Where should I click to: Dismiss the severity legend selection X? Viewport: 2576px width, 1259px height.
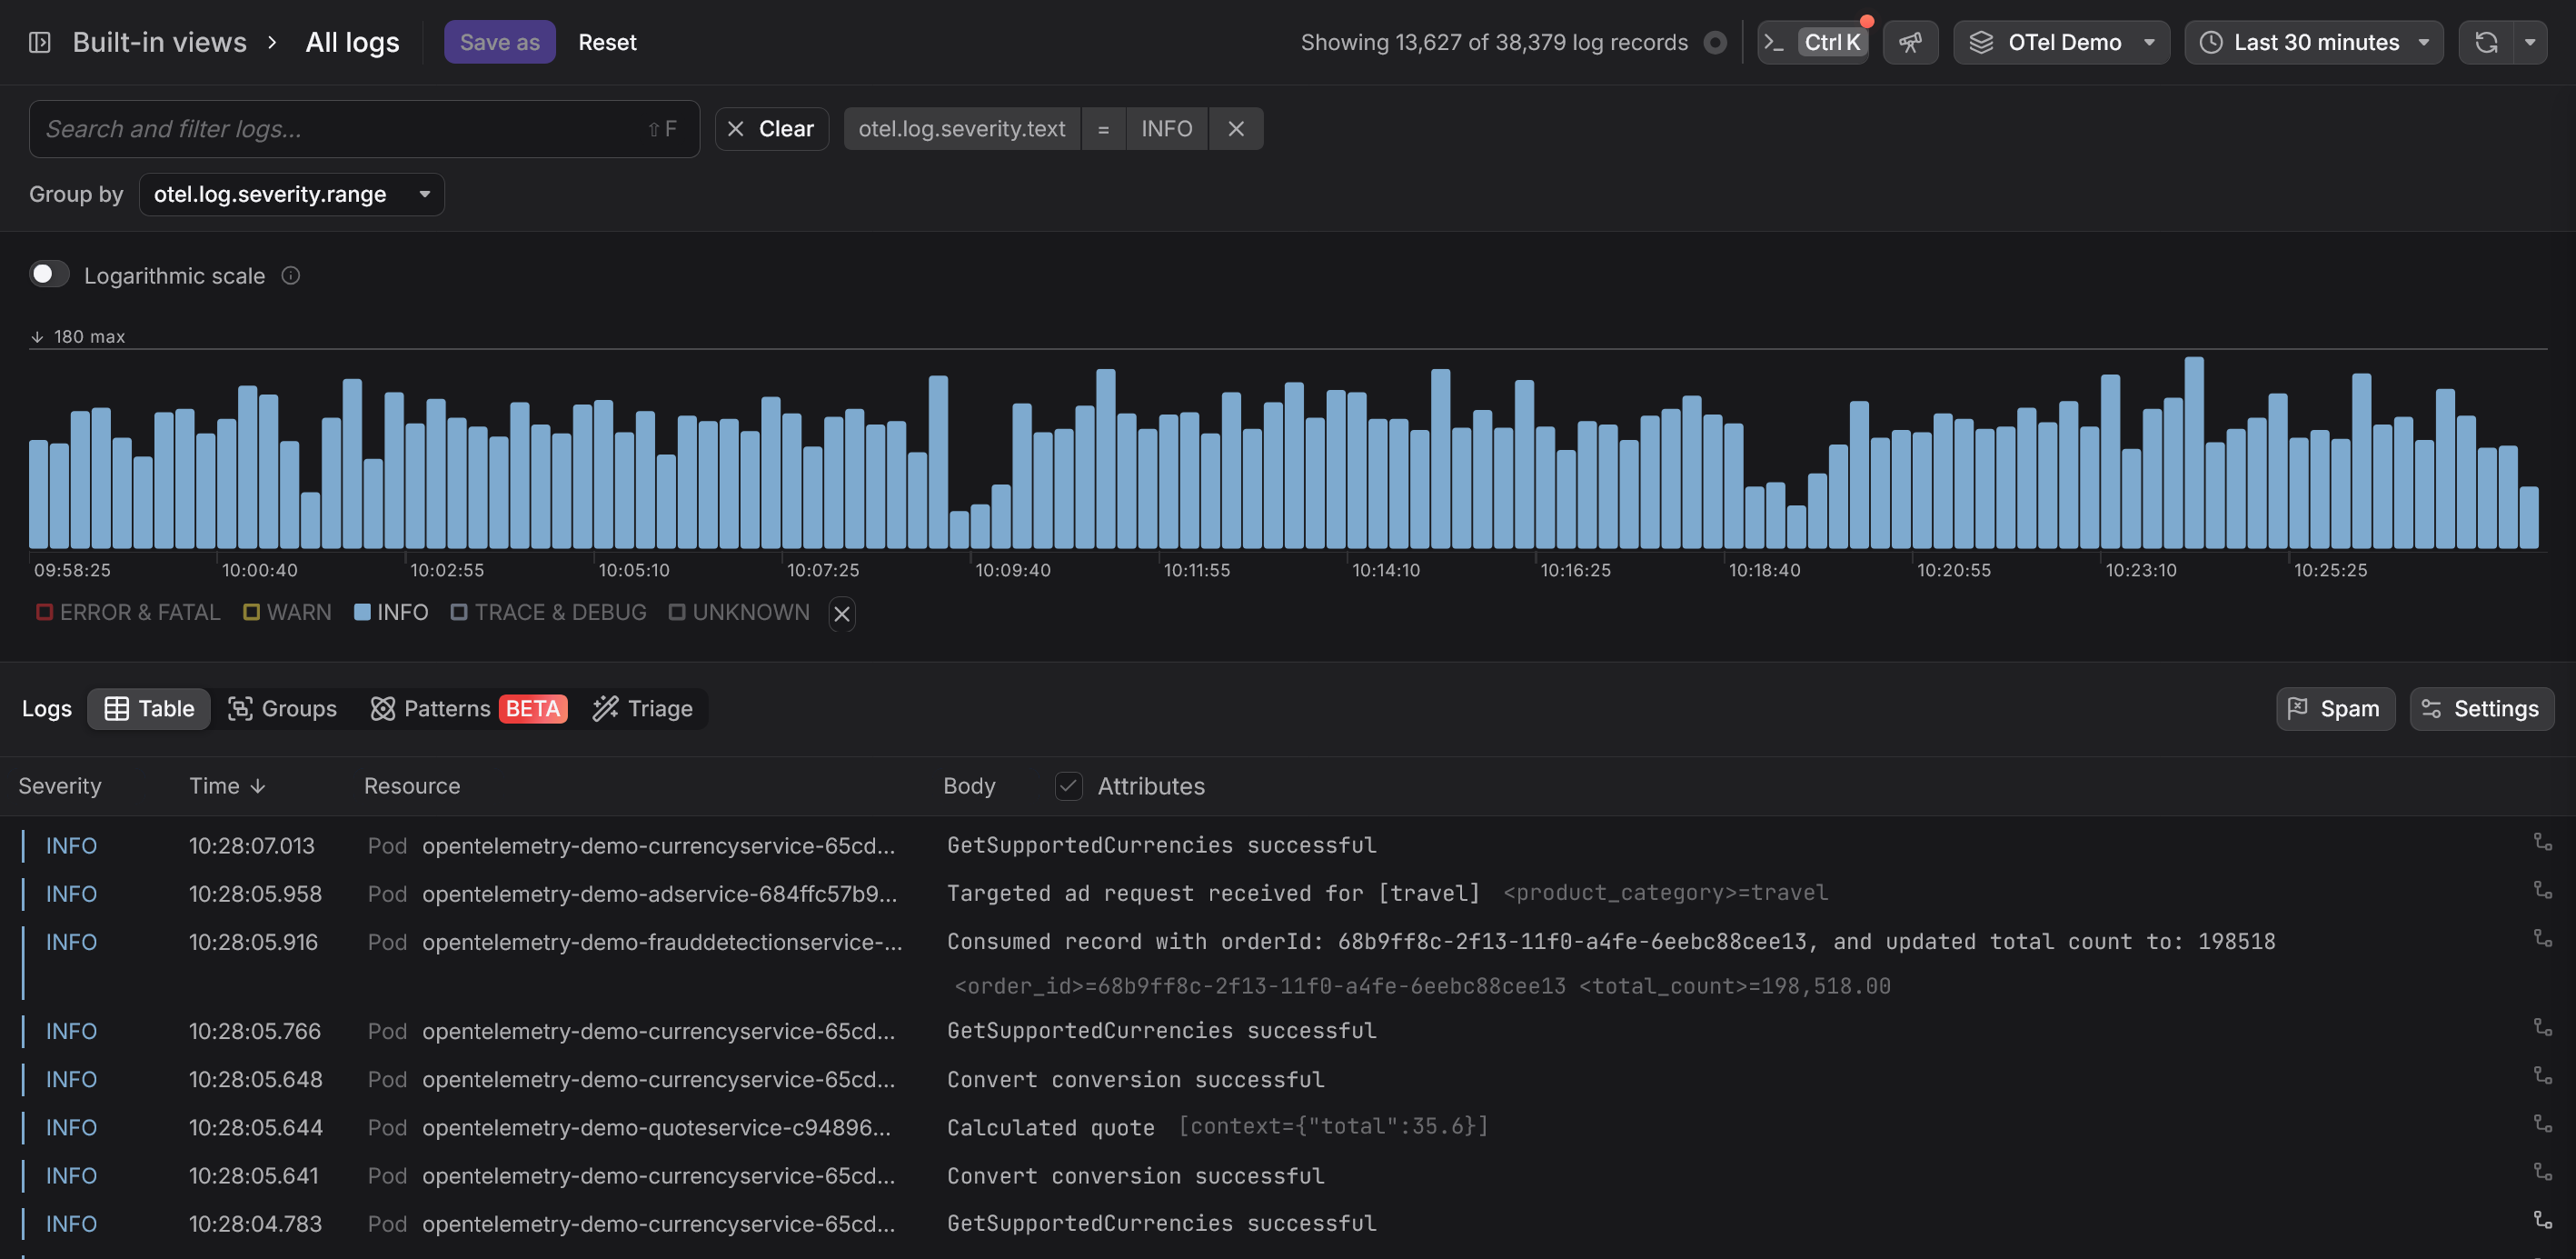coord(842,614)
